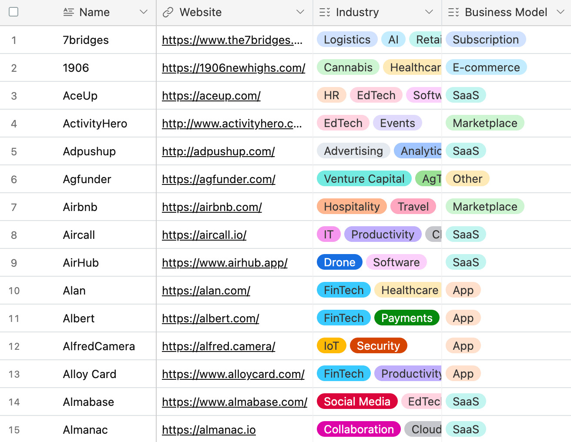
Task: Open the https://www.almabase.com/ link
Action: pyautogui.click(x=235, y=402)
